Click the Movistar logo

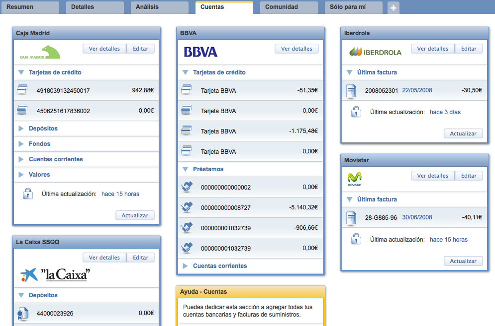pos(354,178)
